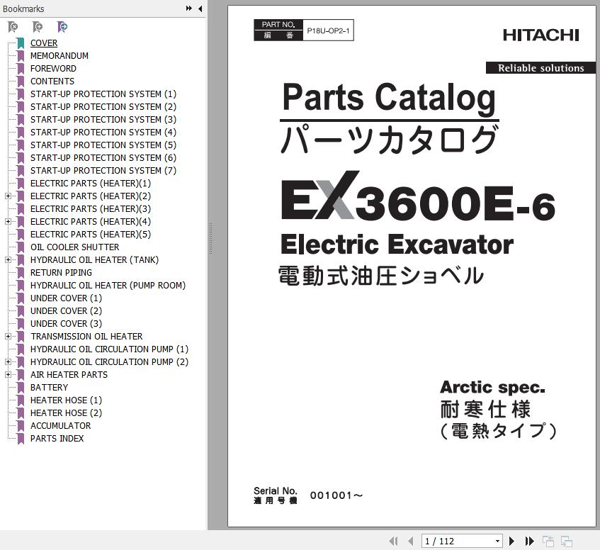Open the COVER bookmark
600x550 pixels.
[x=44, y=43]
